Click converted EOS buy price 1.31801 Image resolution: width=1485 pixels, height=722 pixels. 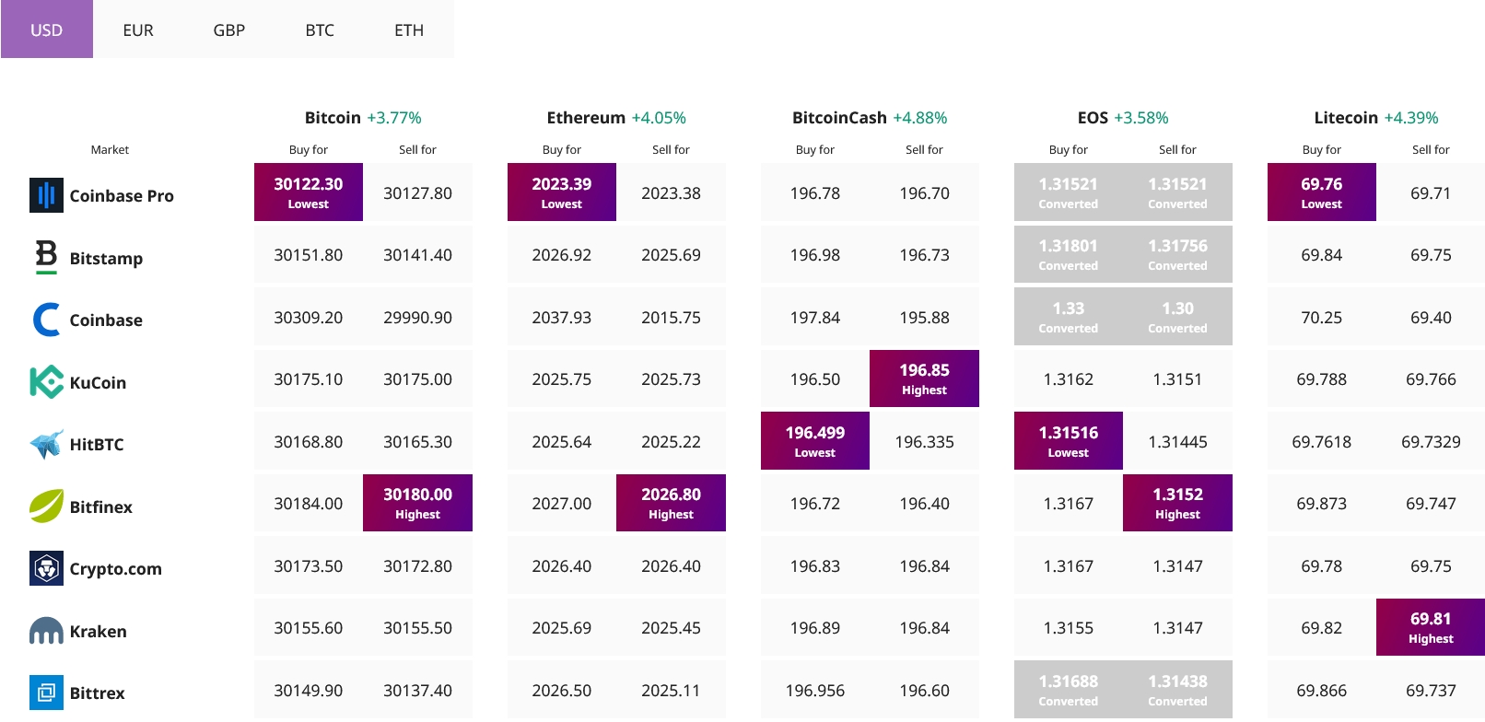[x=1069, y=254]
